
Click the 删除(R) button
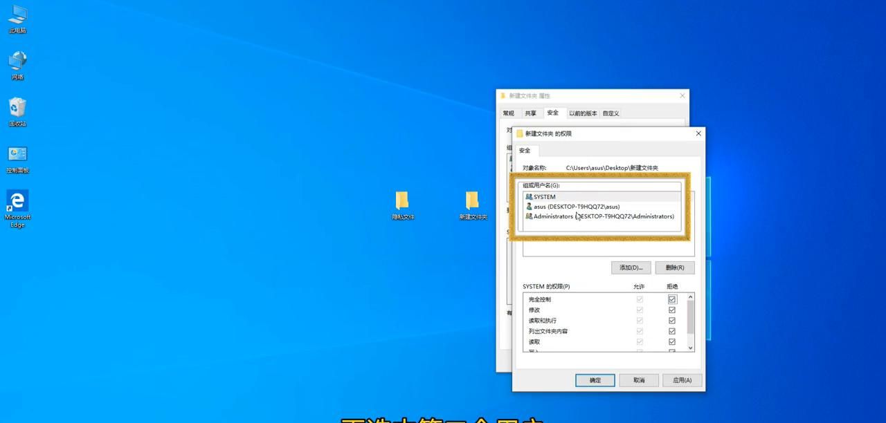[675, 267]
